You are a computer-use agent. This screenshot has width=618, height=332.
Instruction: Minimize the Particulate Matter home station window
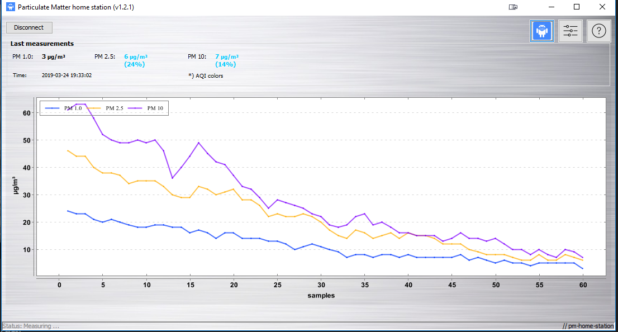click(551, 7)
